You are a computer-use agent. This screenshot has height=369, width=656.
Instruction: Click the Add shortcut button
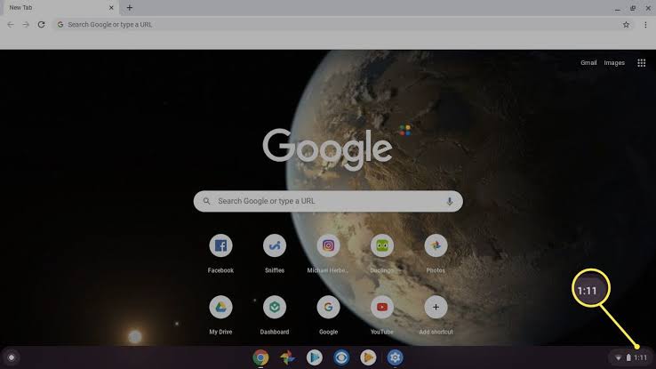coord(436,308)
